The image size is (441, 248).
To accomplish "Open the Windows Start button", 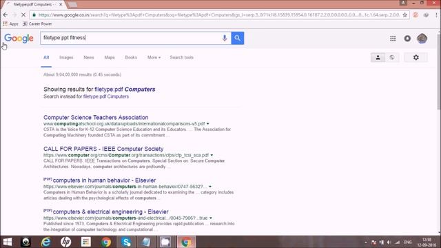I will (8, 242).
